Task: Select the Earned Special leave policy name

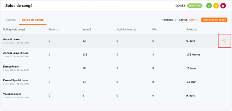Action: tap(15, 80)
